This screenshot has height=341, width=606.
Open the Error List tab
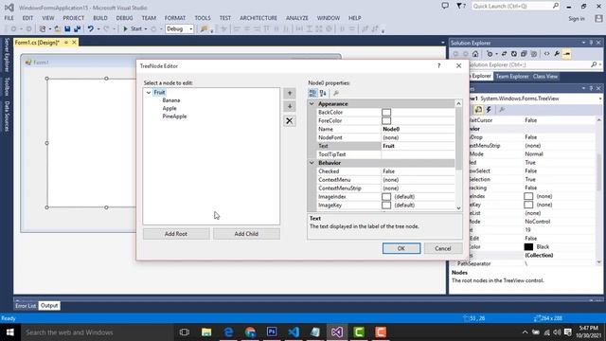[x=26, y=305]
